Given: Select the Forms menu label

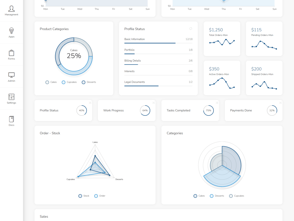Looking at the screenshot, I should (x=11, y=59).
